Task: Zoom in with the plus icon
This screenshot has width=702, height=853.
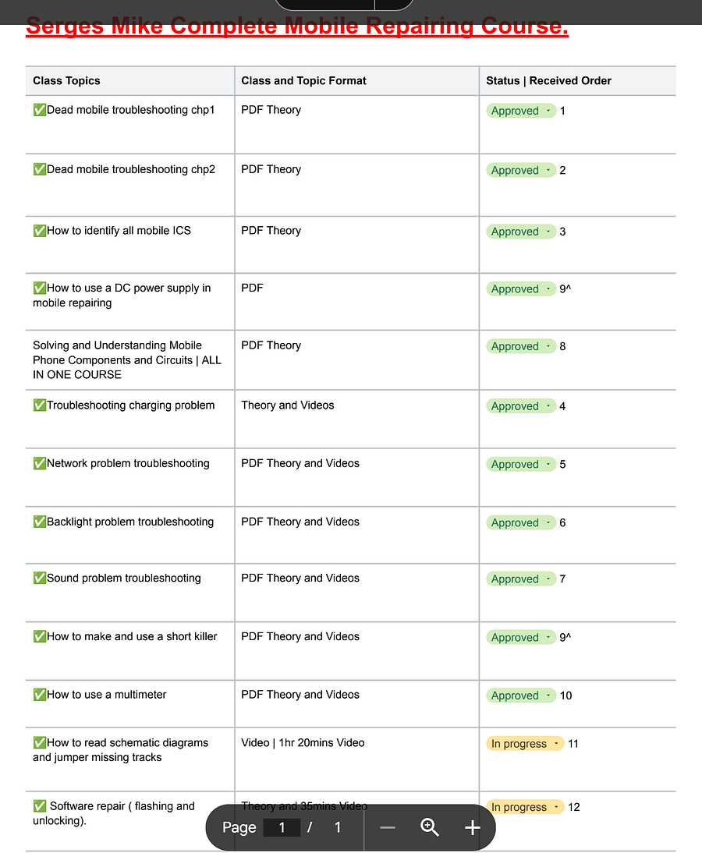Action: pyautogui.click(x=473, y=828)
